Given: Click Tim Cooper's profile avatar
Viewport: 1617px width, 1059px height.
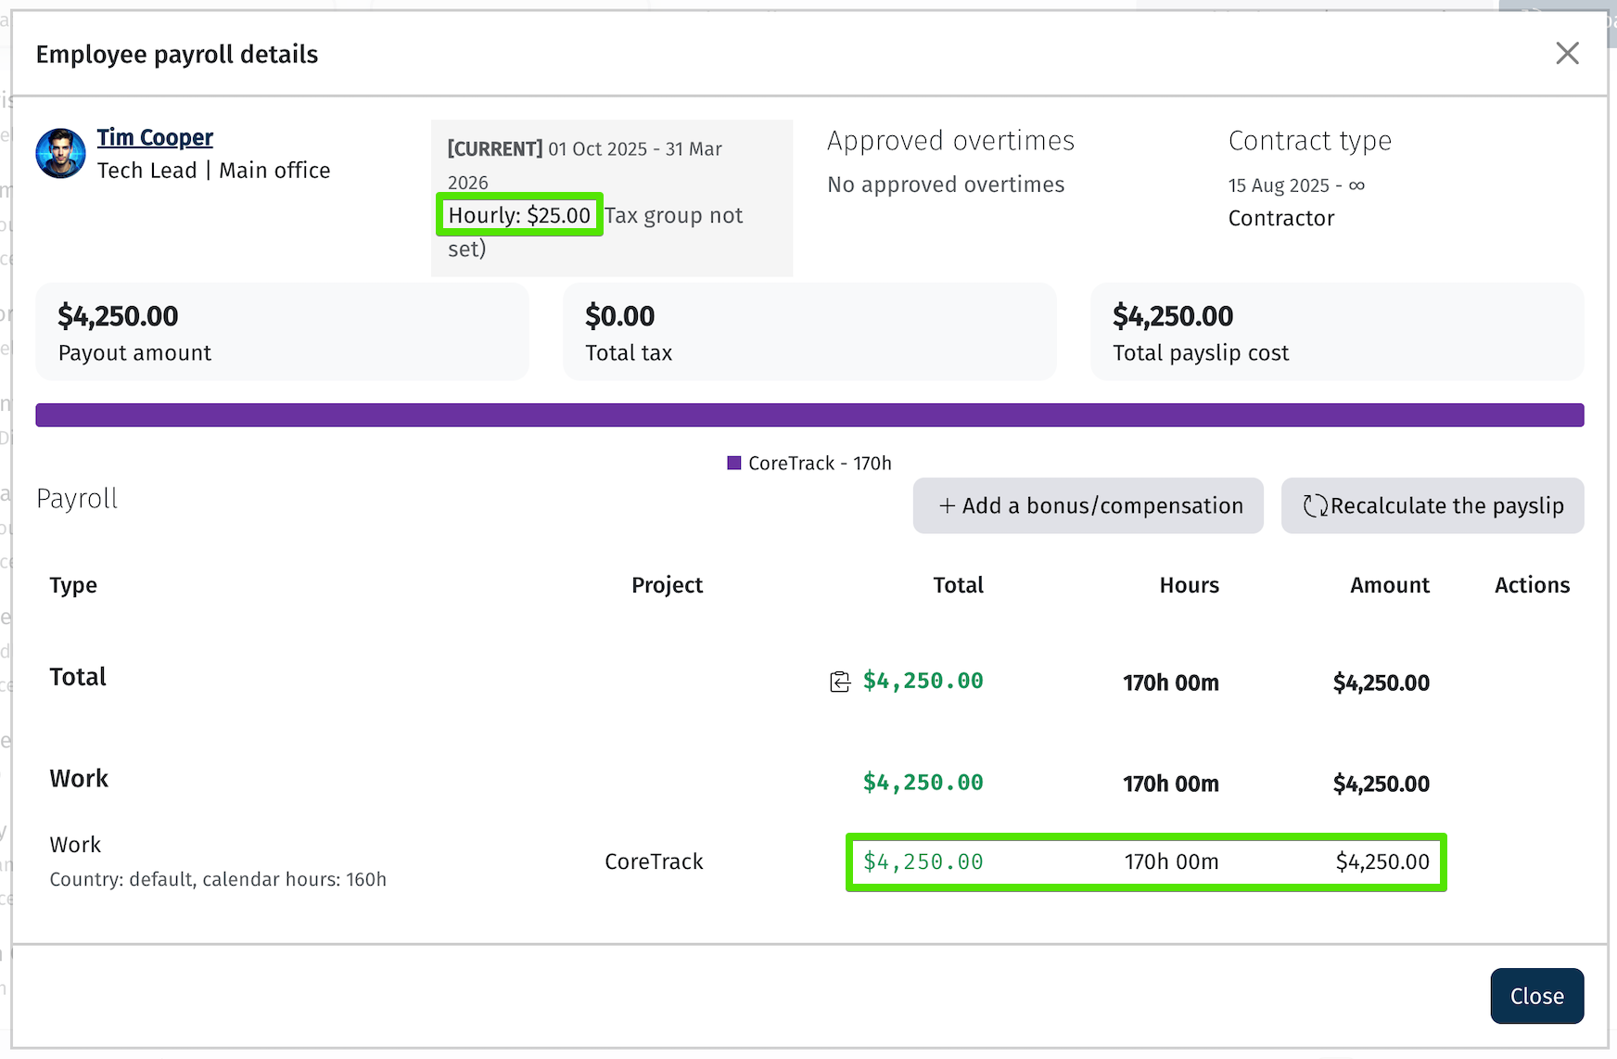Looking at the screenshot, I should 61,154.
